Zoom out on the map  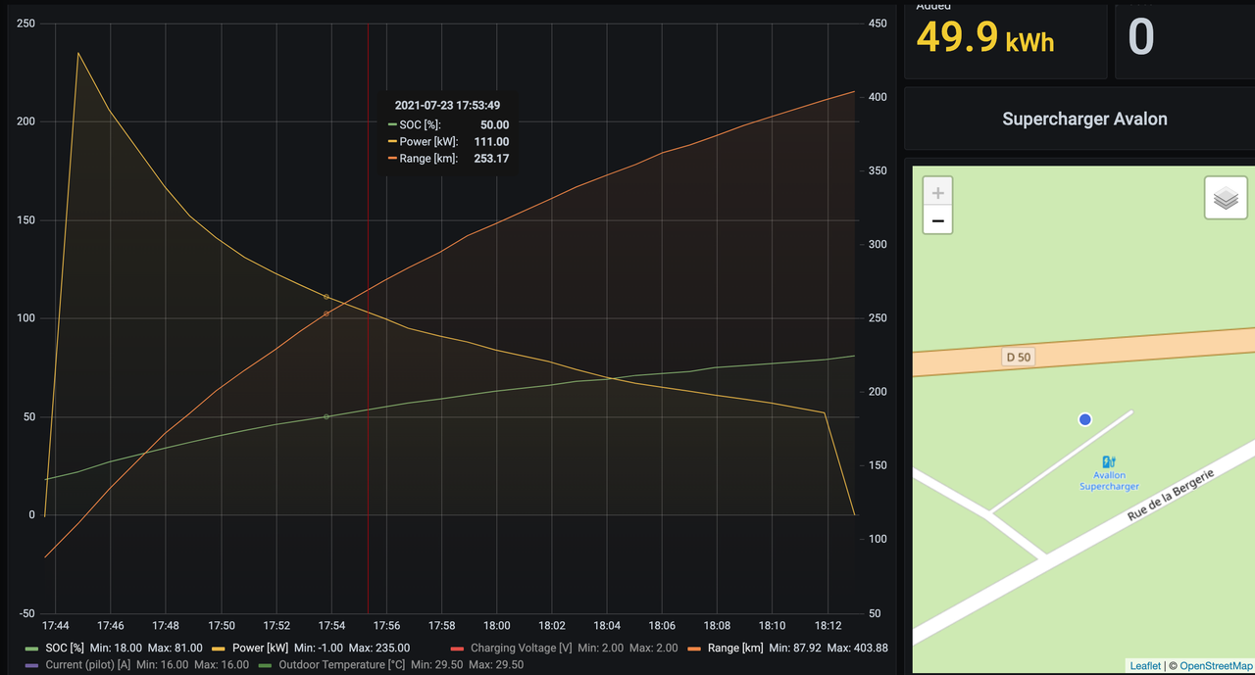pyautogui.click(x=938, y=220)
